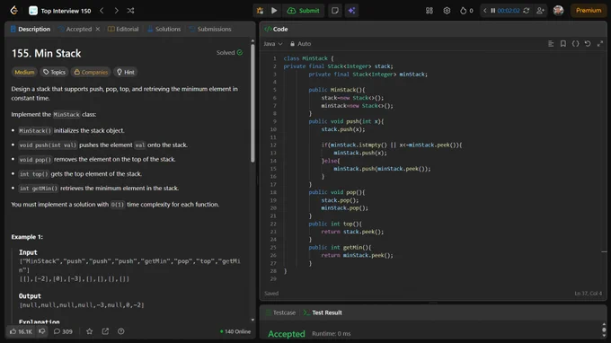Switch to the Testcase tab
The image size is (611, 343).
(280, 312)
